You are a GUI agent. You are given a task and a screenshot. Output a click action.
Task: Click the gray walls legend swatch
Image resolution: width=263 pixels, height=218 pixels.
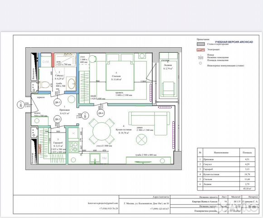point(200,44)
